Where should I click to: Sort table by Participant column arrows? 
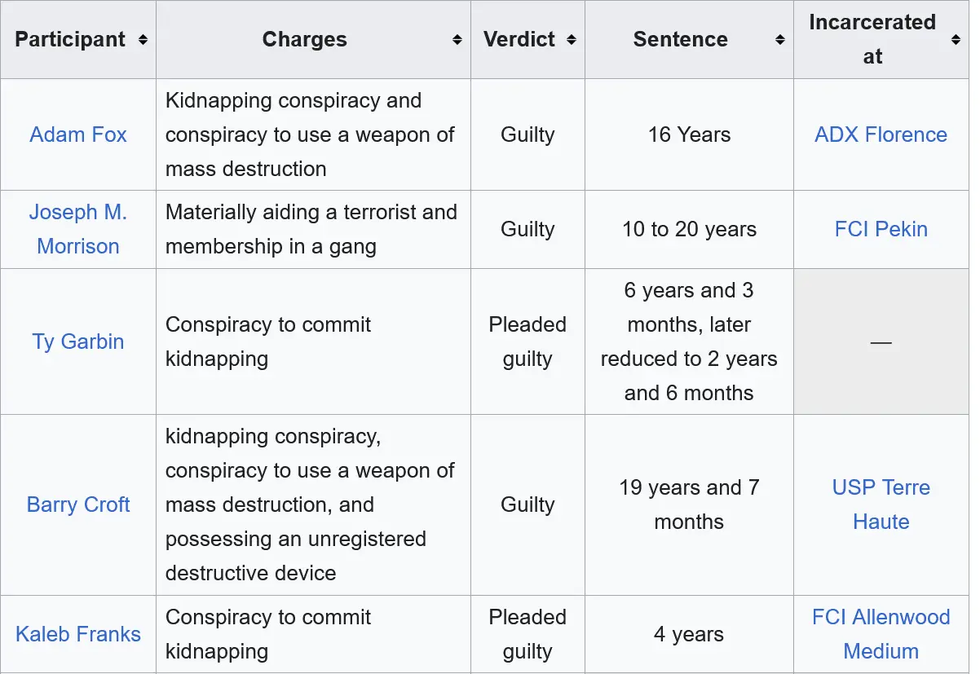143,40
